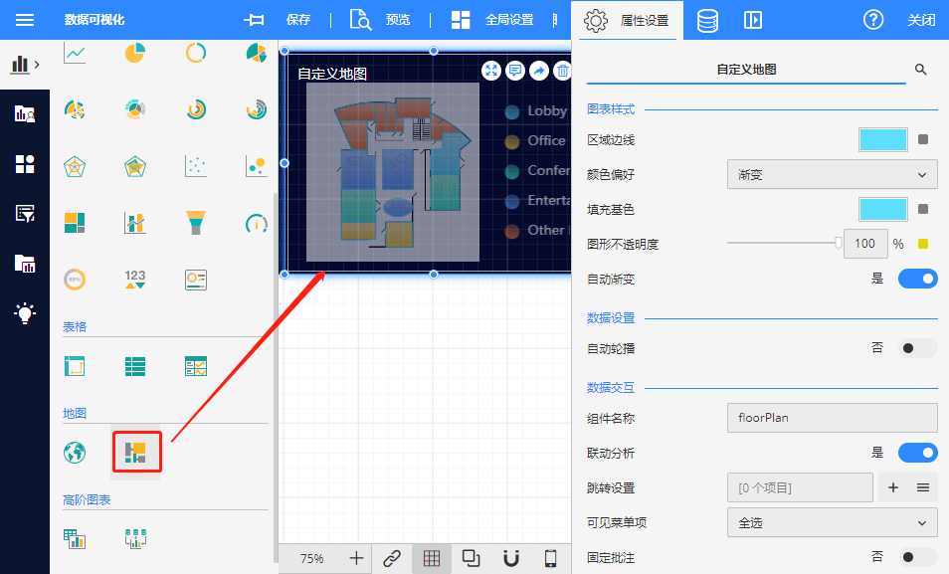Open the 颜色偏好 dropdown
949x574 pixels.
(832, 175)
